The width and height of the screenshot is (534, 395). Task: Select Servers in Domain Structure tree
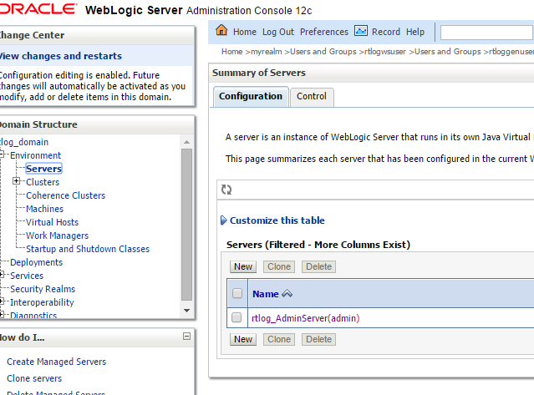click(43, 169)
